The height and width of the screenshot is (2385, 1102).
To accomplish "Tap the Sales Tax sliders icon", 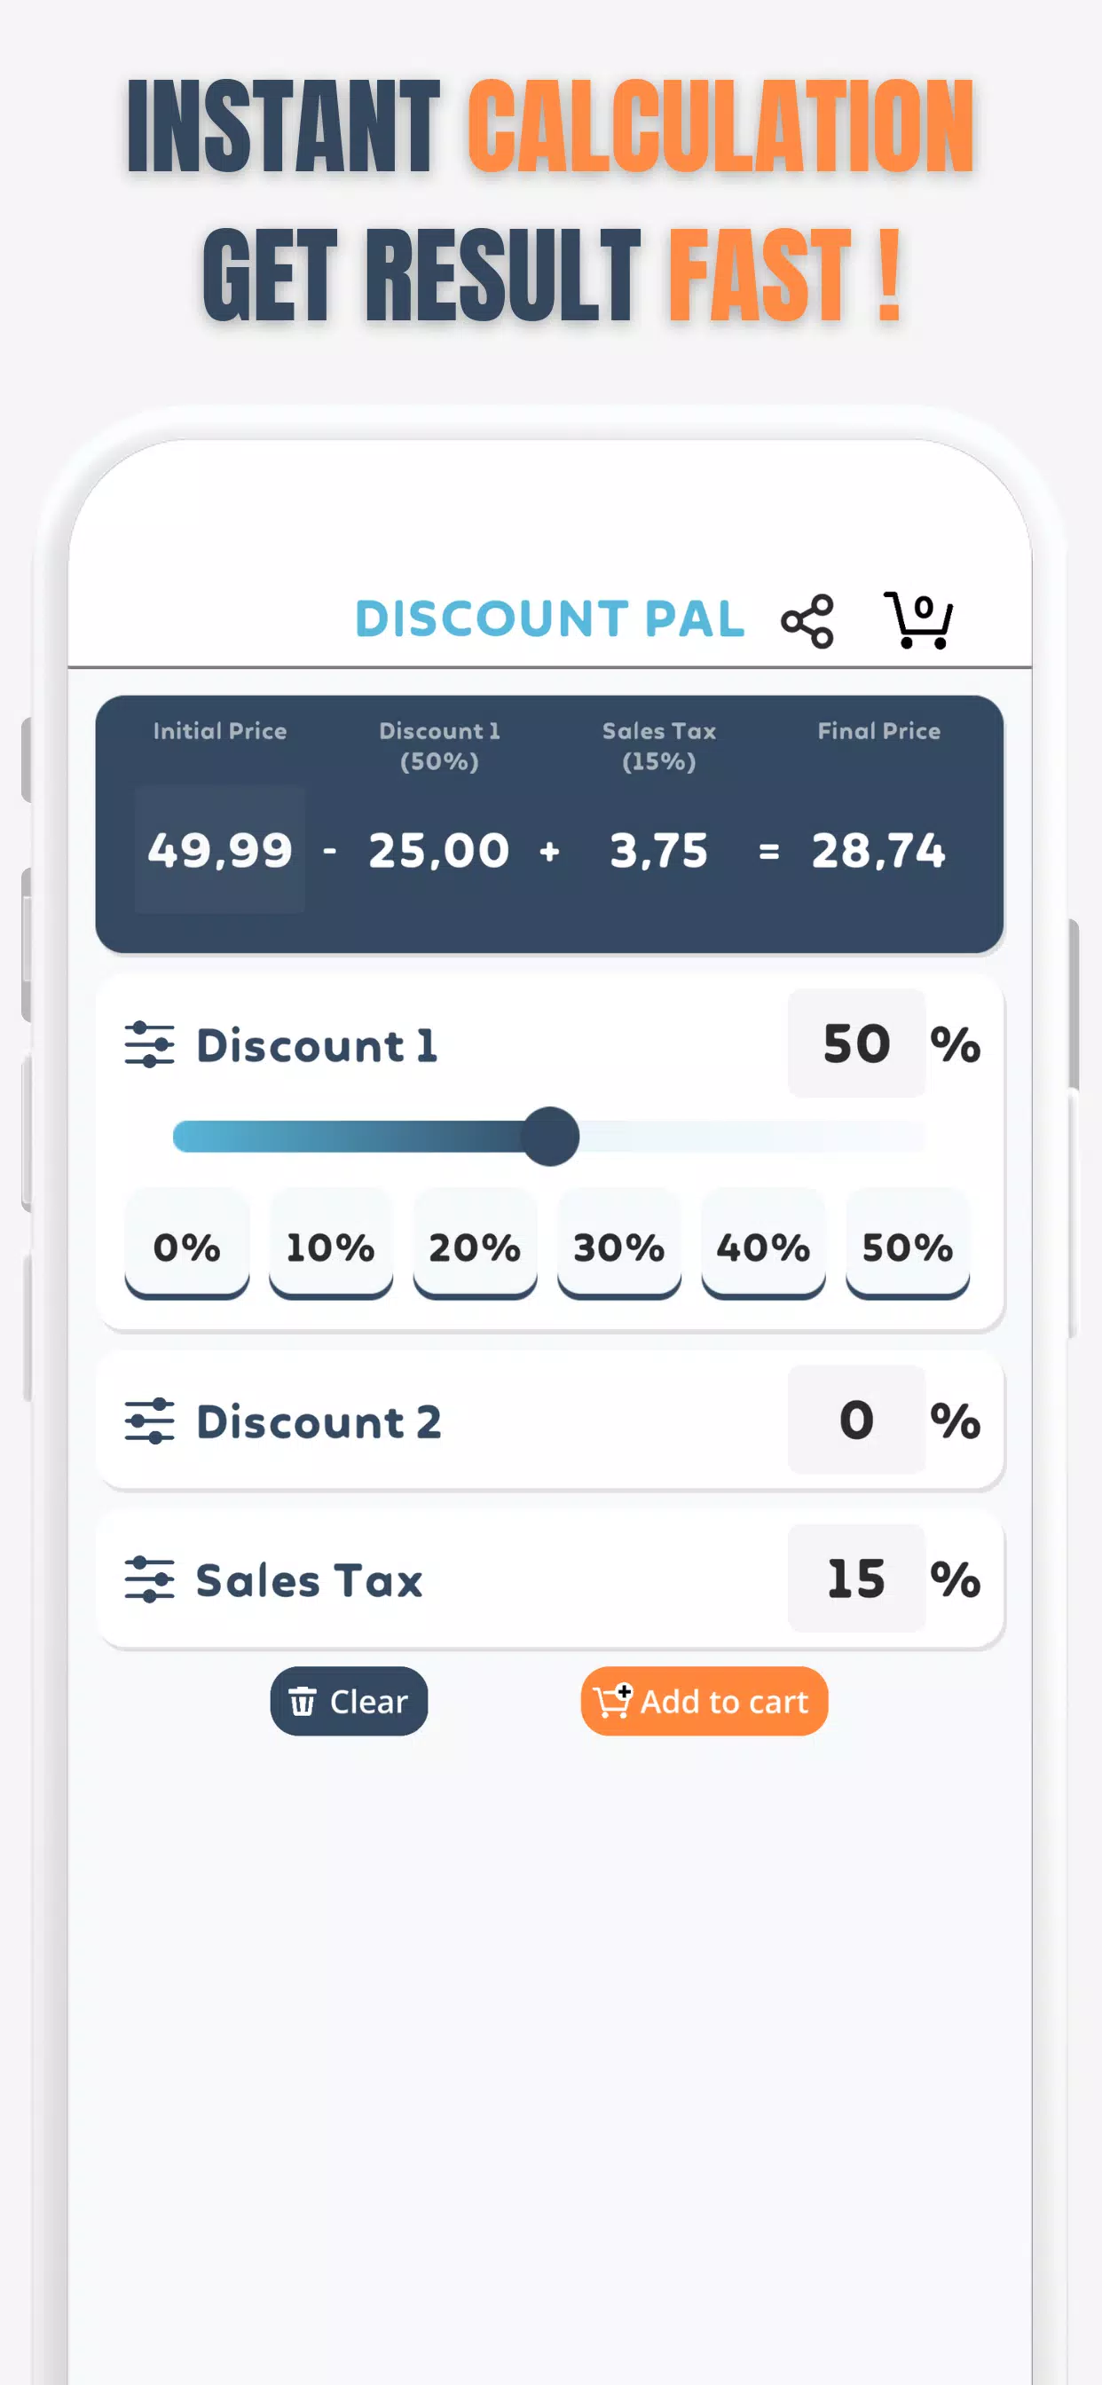I will [x=149, y=1578].
